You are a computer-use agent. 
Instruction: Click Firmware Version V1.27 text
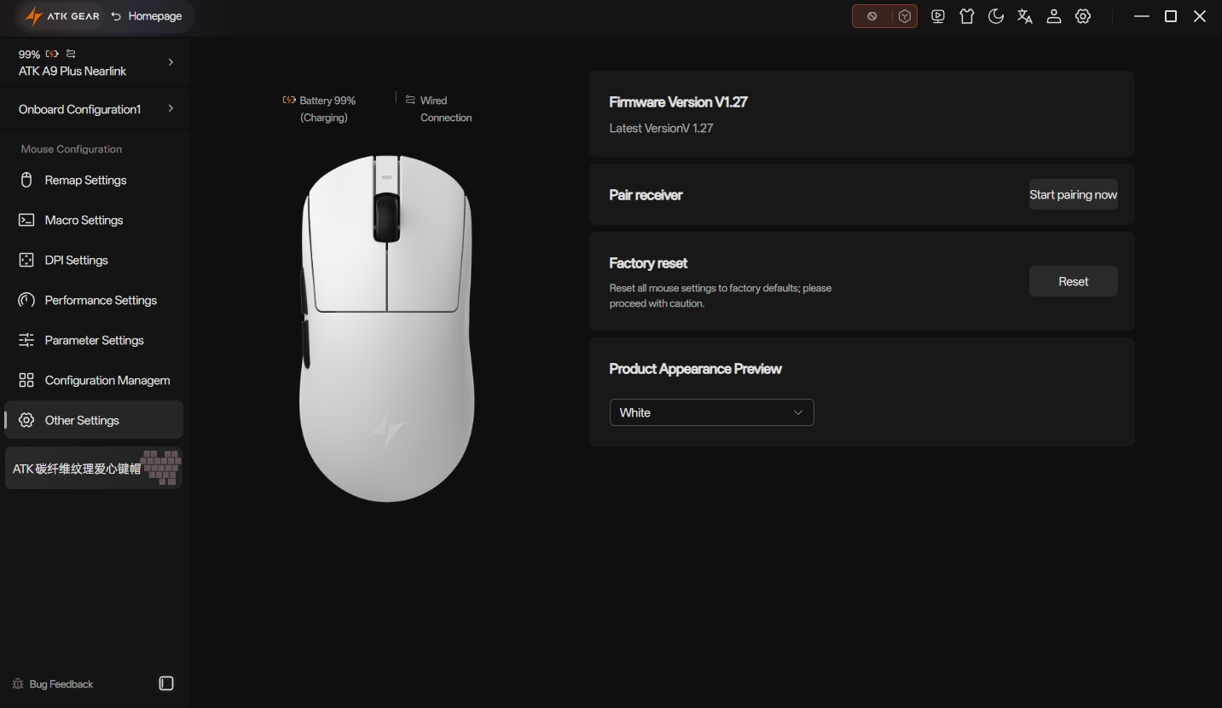pos(678,102)
